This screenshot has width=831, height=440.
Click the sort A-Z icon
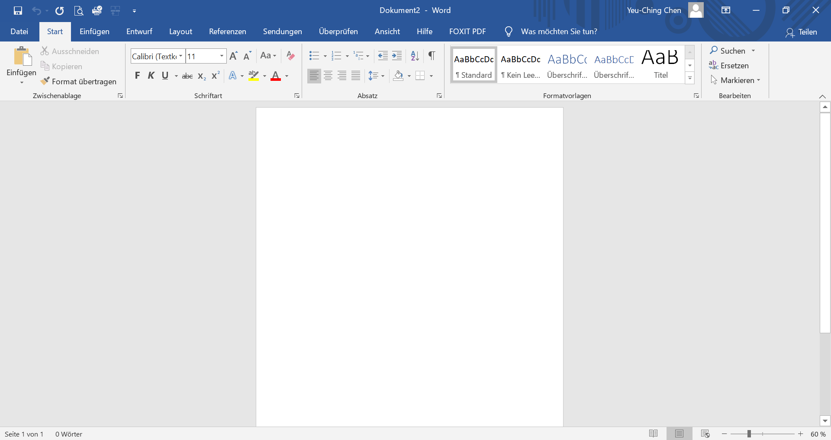pos(415,56)
